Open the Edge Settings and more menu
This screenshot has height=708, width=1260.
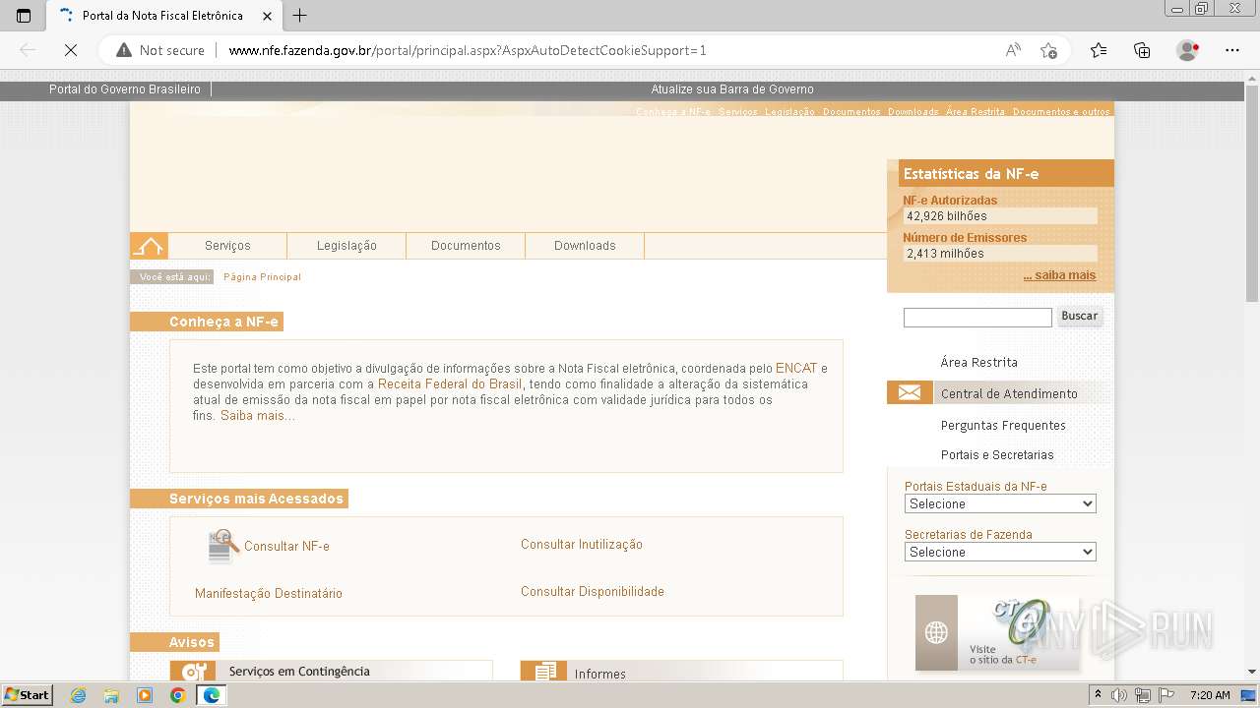(x=1232, y=50)
